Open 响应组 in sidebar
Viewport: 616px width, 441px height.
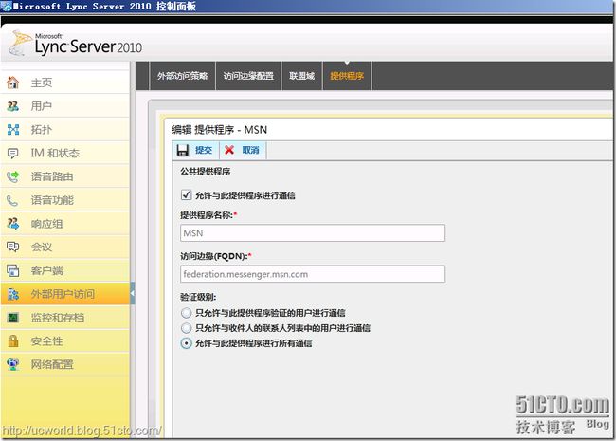coord(65,224)
